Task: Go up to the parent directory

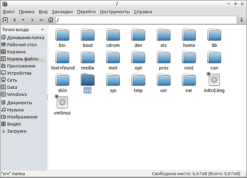Action: pyautogui.click(x=41, y=20)
